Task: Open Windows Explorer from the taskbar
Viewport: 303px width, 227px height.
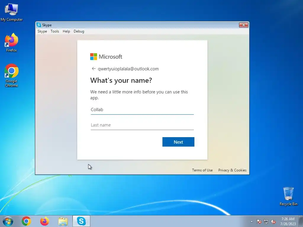Action: point(63,221)
